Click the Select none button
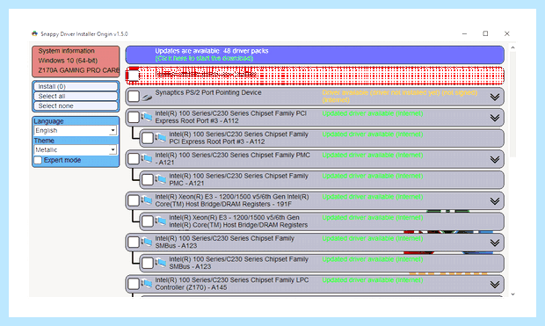 coord(76,106)
